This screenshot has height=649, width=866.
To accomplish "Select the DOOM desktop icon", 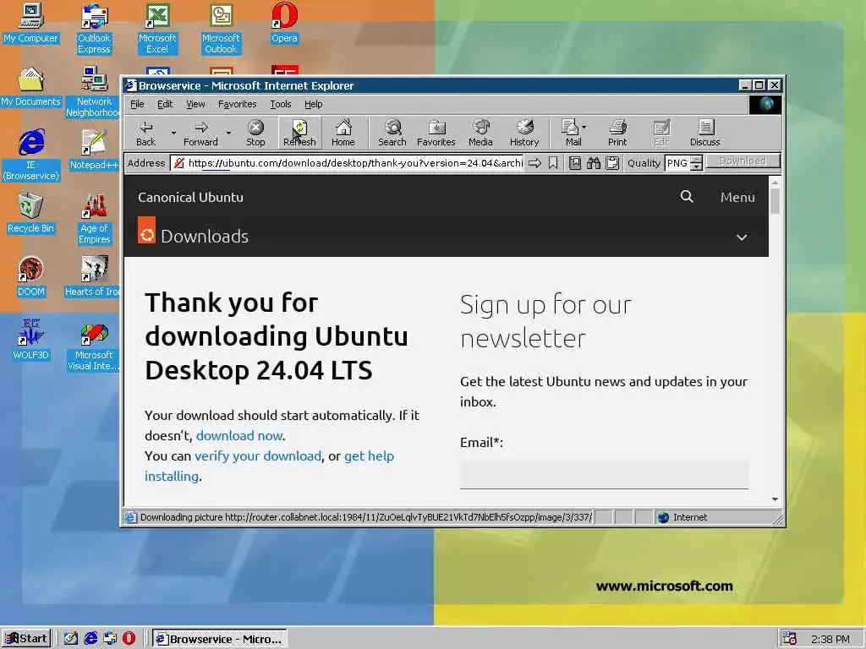I will pyautogui.click(x=31, y=277).
